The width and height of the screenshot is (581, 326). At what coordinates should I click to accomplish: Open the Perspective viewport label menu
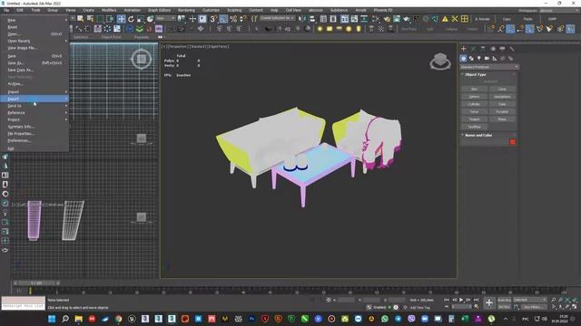pos(178,46)
